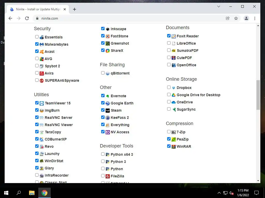Uncheck the FastStone checkbox

pos(103,36)
